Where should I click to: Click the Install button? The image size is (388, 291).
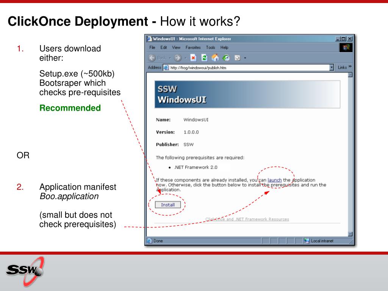tap(168, 205)
